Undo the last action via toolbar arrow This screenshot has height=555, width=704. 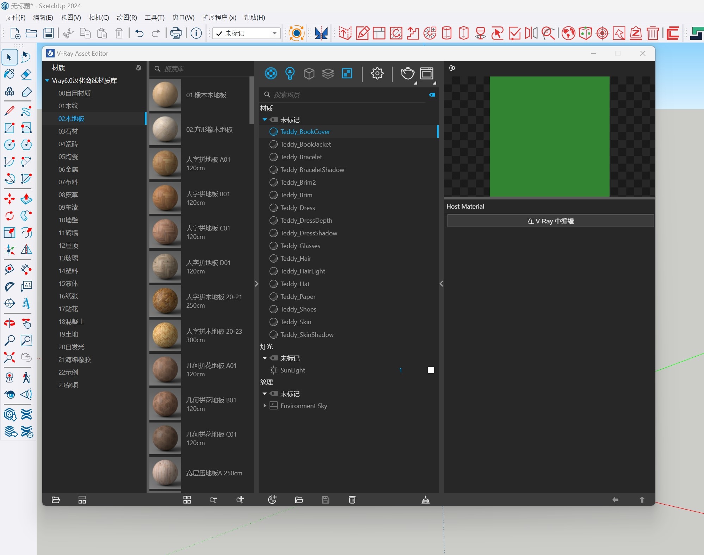[140, 33]
